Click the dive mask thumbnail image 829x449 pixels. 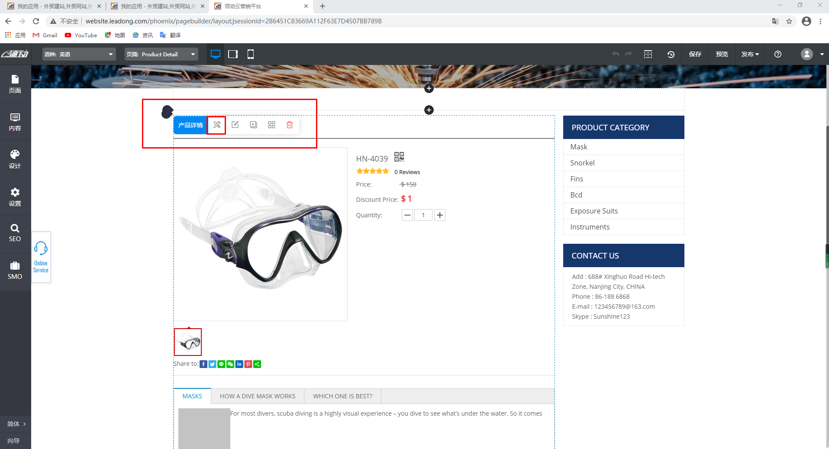tap(188, 342)
